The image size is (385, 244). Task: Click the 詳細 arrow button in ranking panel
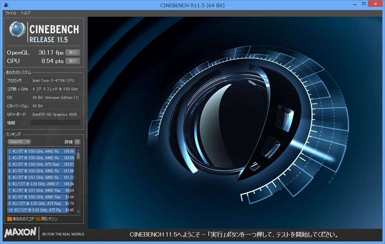coord(77,142)
